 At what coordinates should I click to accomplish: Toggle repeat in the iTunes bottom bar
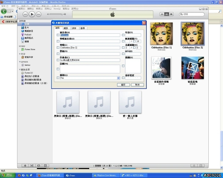(x=39, y=165)
